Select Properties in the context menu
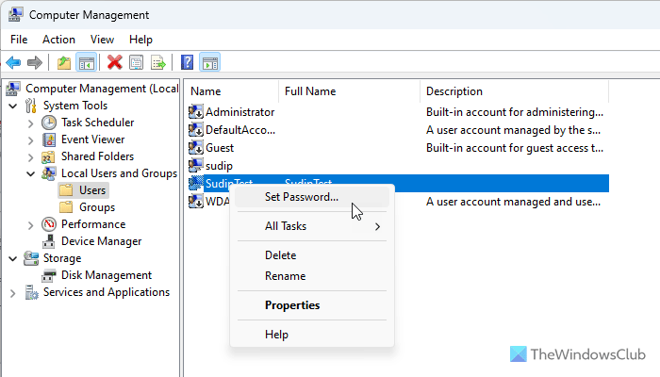The height and width of the screenshot is (377, 660). point(292,305)
